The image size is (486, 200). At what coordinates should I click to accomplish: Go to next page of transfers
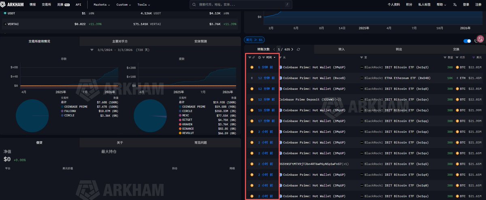click(292, 49)
